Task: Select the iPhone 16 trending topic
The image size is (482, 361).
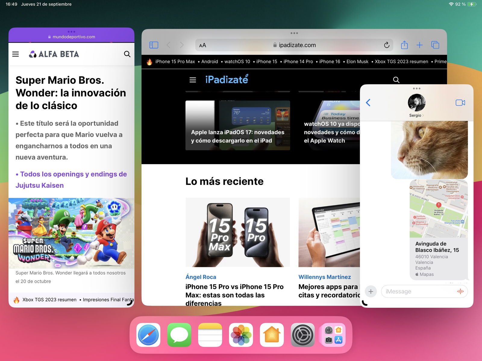Action: click(330, 61)
